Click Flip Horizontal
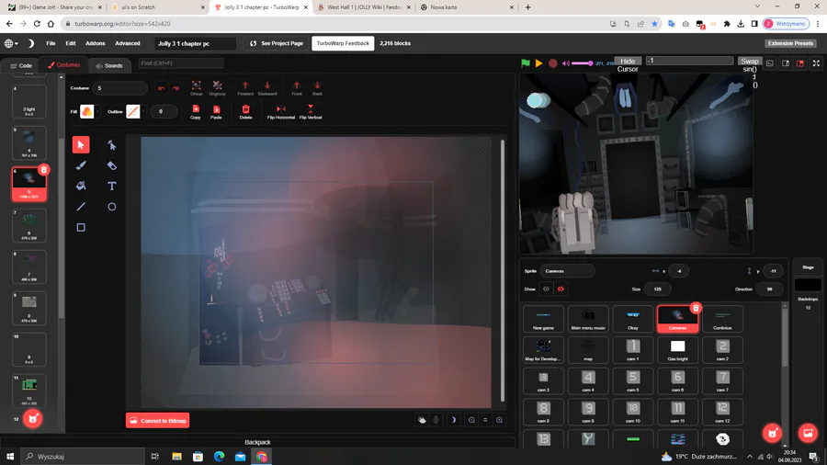The width and height of the screenshot is (827, 465). [281, 112]
